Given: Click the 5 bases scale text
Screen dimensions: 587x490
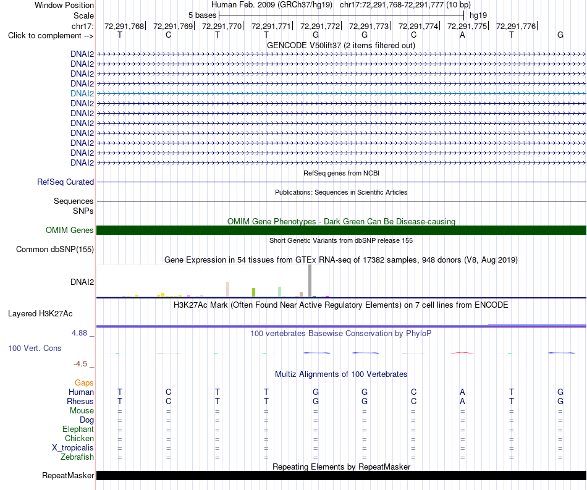Looking at the screenshot, I should [202, 15].
